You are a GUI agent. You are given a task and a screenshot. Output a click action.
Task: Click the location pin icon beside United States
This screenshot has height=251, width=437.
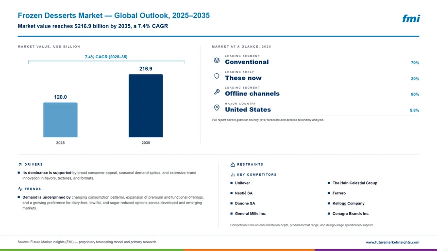coord(217,108)
